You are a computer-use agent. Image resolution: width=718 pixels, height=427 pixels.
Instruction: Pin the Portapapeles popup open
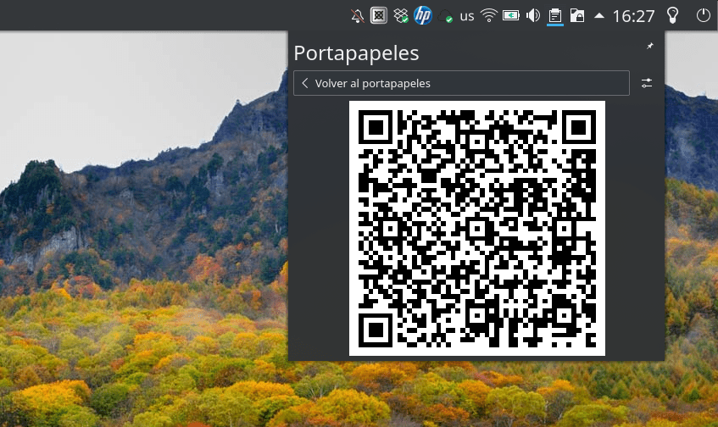click(x=650, y=47)
